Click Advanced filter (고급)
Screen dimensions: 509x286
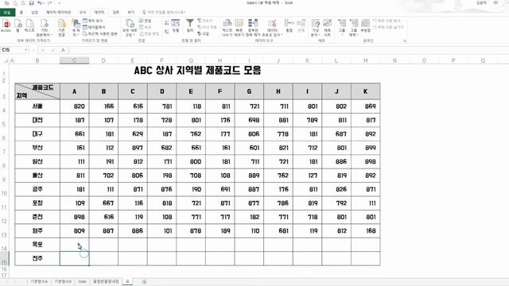pyautogui.click(x=204, y=33)
